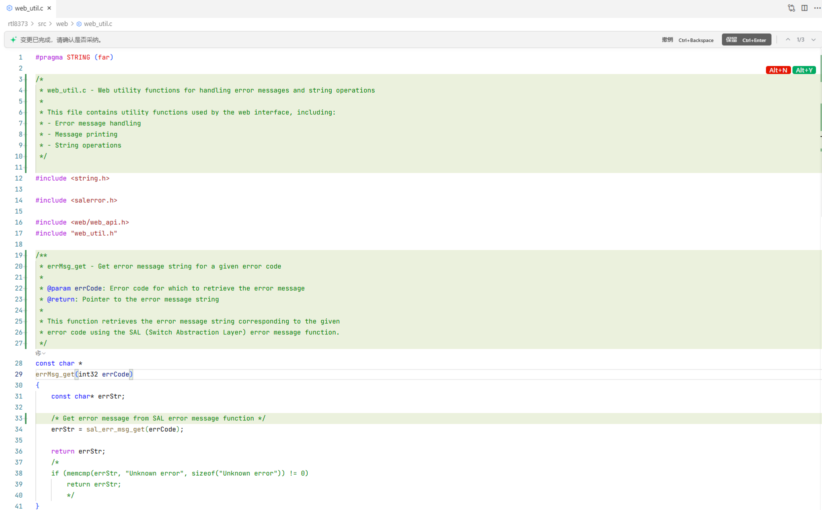Screen dimensions: 822x510
Task: Close the web_util.c tab
Action: pyautogui.click(x=49, y=8)
